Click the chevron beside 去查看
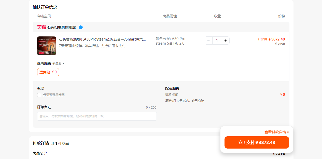322x159 pixels. click(63, 63)
